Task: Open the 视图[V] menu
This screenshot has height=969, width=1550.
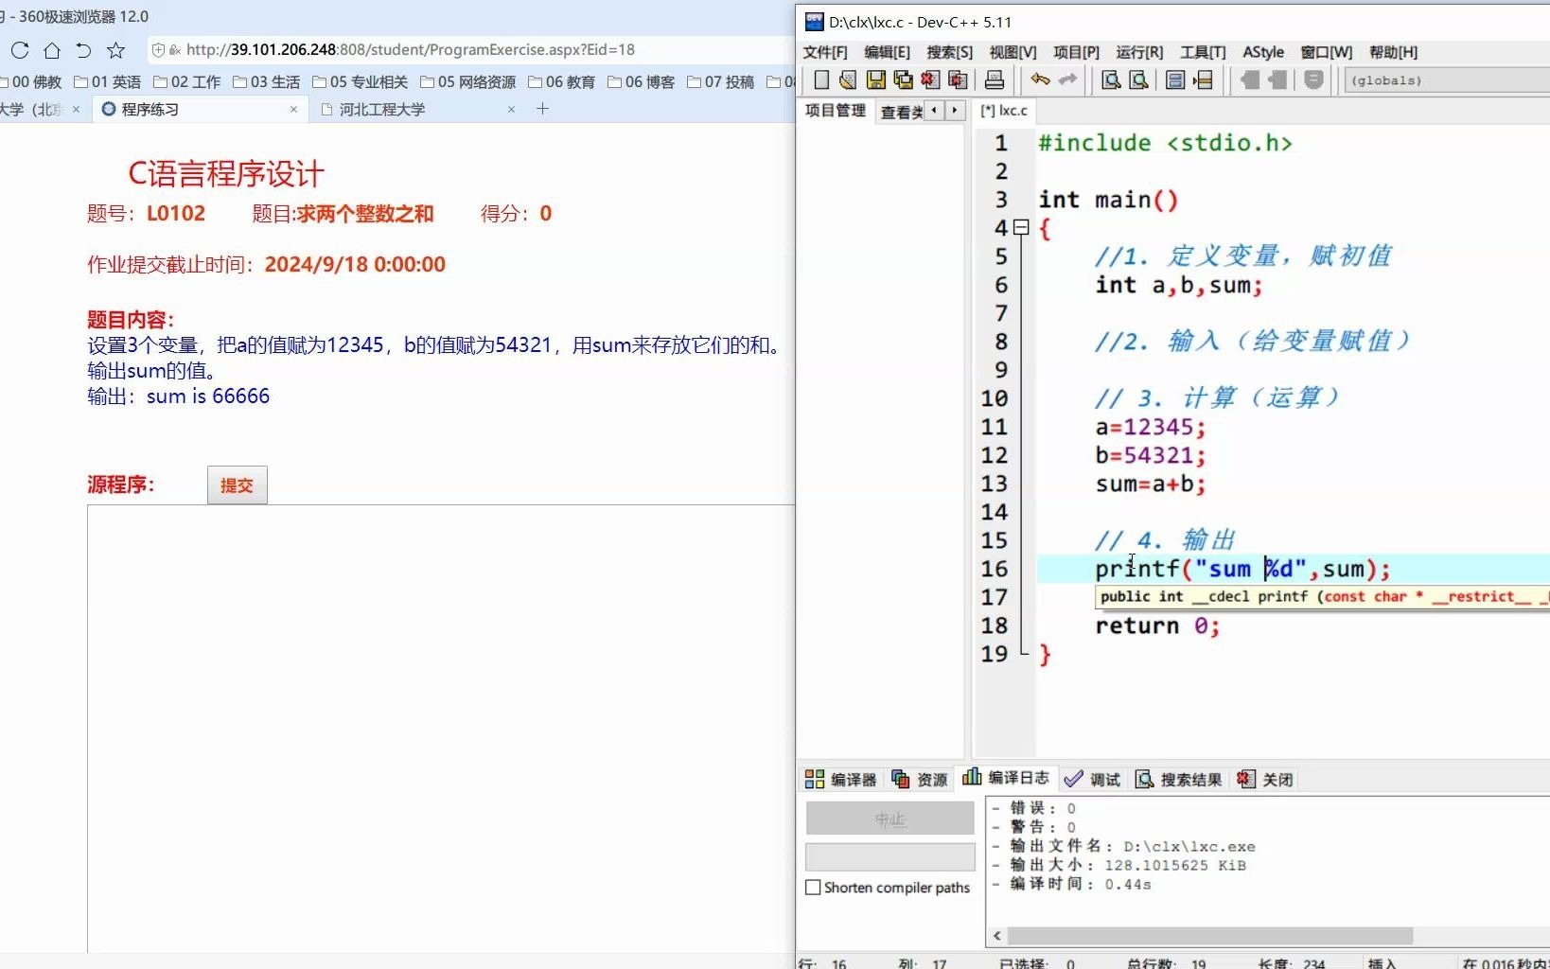Action: pyautogui.click(x=1013, y=52)
